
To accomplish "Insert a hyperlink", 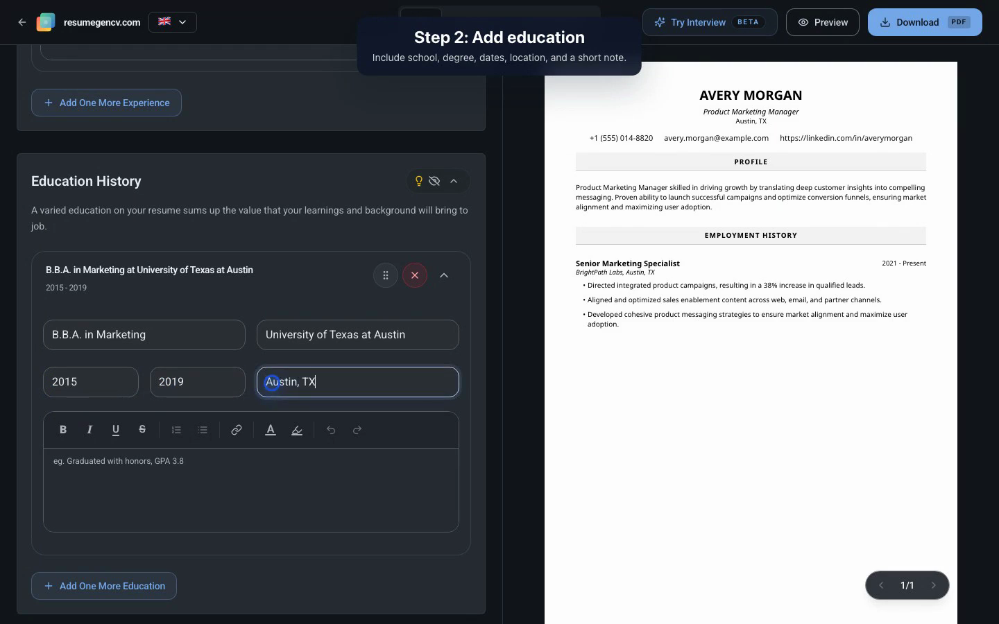I will coord(237,430).
